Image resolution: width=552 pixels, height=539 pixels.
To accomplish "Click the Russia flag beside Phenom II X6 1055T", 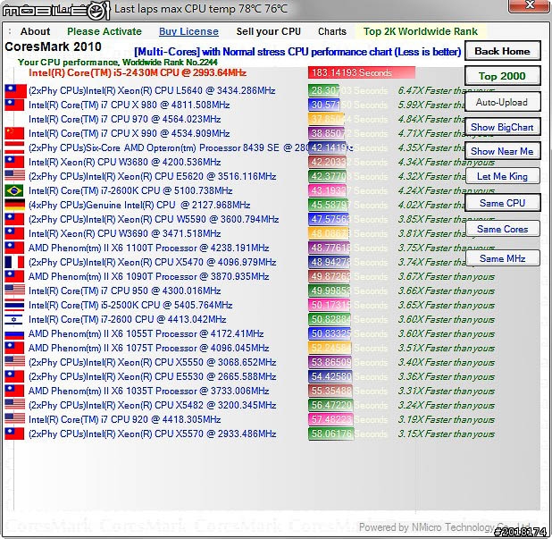I will (14, 334).
